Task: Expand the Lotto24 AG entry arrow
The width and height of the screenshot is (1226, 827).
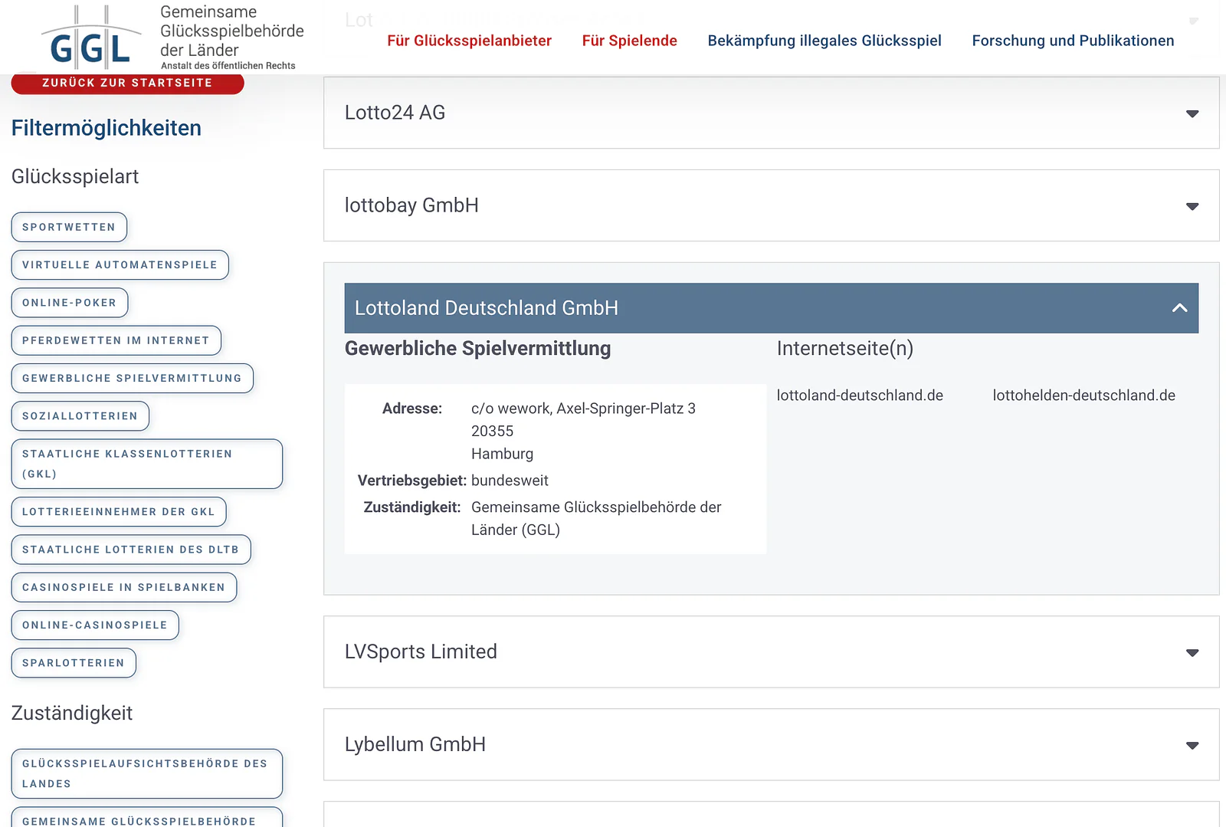Action: (1192, 113)
